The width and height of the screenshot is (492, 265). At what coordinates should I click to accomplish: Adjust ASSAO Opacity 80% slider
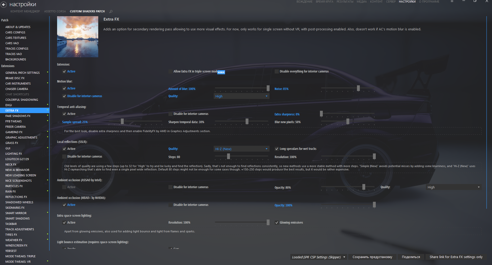click(348, 187)
